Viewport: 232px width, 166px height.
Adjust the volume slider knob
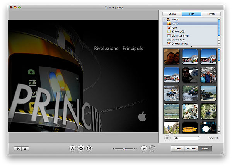(x=124, y=149)
